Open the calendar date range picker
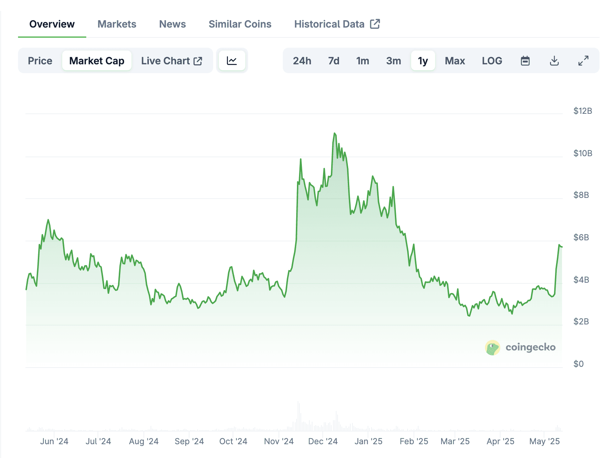Image resolution: width=608 pixels, height=458 pixels. (525, 61)
